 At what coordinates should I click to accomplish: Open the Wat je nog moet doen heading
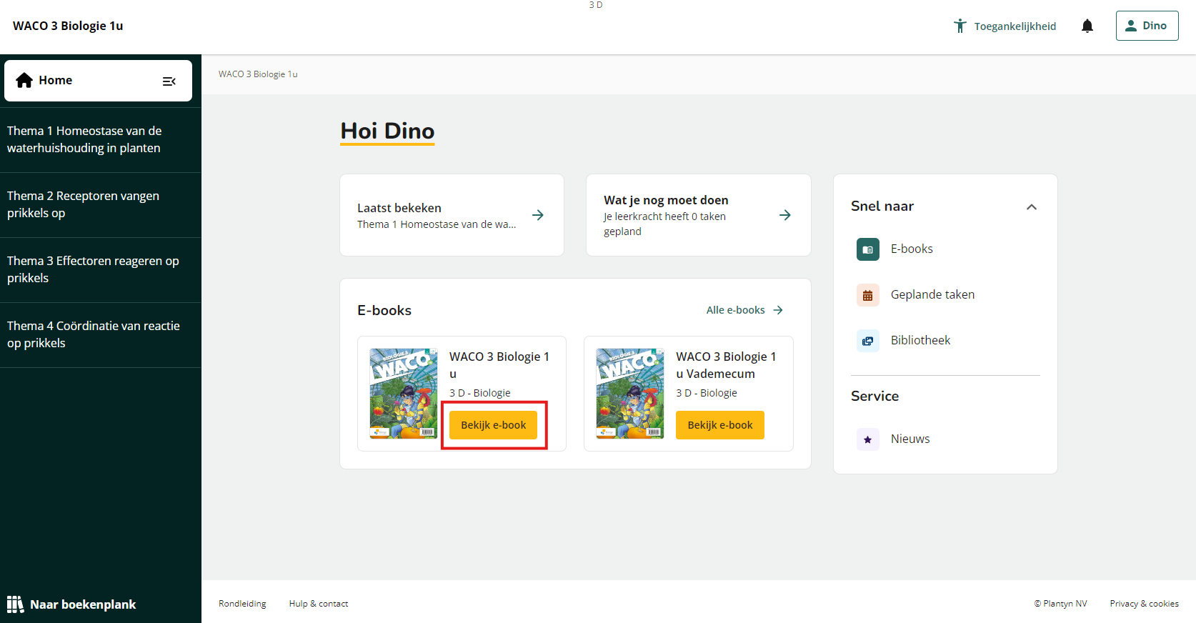coord(666,200)
